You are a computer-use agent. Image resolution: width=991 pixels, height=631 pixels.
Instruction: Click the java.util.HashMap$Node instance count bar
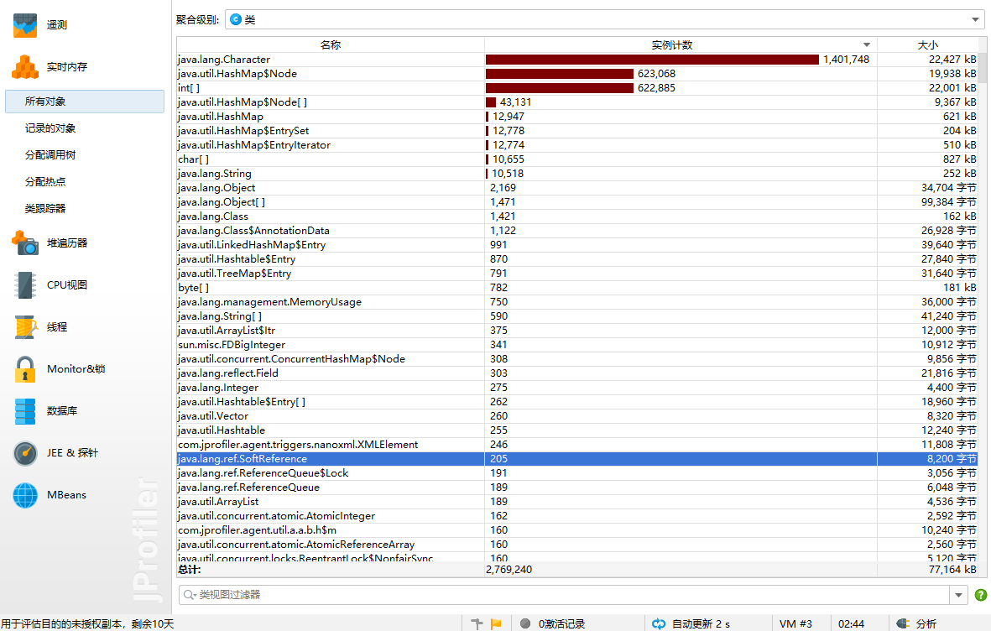pyautogui.click(x=560, y=74)
